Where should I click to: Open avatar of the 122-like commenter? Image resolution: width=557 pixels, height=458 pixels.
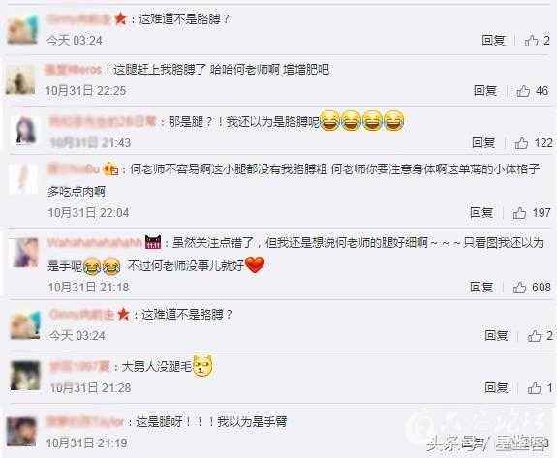click(25, 131)
